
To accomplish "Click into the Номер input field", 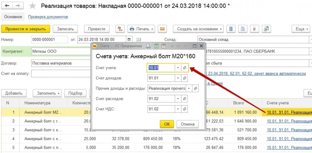I will pyautogui.click(x=49, y=40).
